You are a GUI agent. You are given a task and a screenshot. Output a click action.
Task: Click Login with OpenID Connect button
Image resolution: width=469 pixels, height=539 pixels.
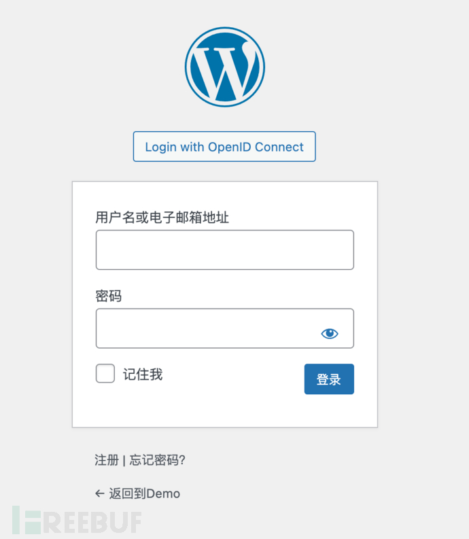[224, 146]
